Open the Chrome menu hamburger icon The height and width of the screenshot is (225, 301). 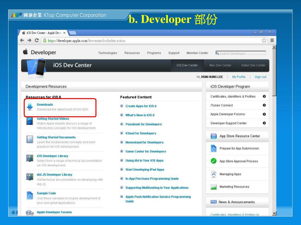pyautogui.click(x=272, y=40)
